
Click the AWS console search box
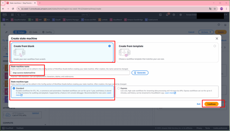tap(52, 15)
